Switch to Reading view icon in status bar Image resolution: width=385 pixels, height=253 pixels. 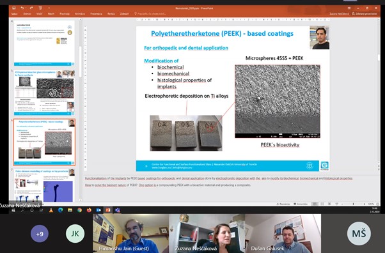(x=329, y=204)
